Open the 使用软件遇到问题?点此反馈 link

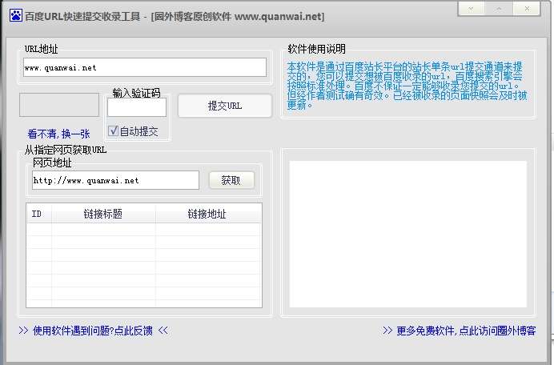(93, 331)
